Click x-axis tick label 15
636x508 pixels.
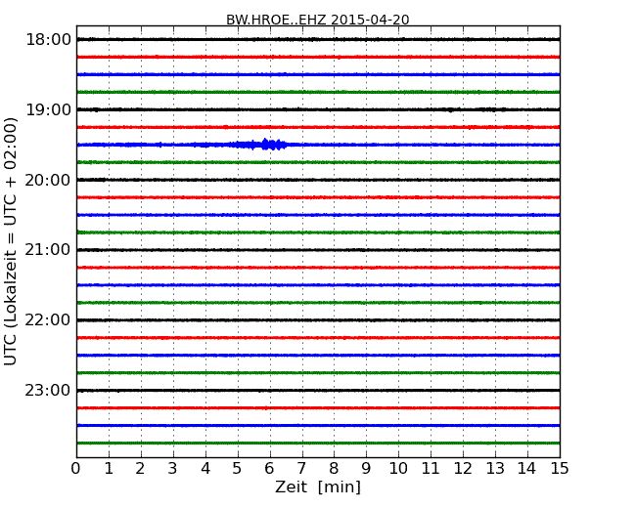pos(560,469)
